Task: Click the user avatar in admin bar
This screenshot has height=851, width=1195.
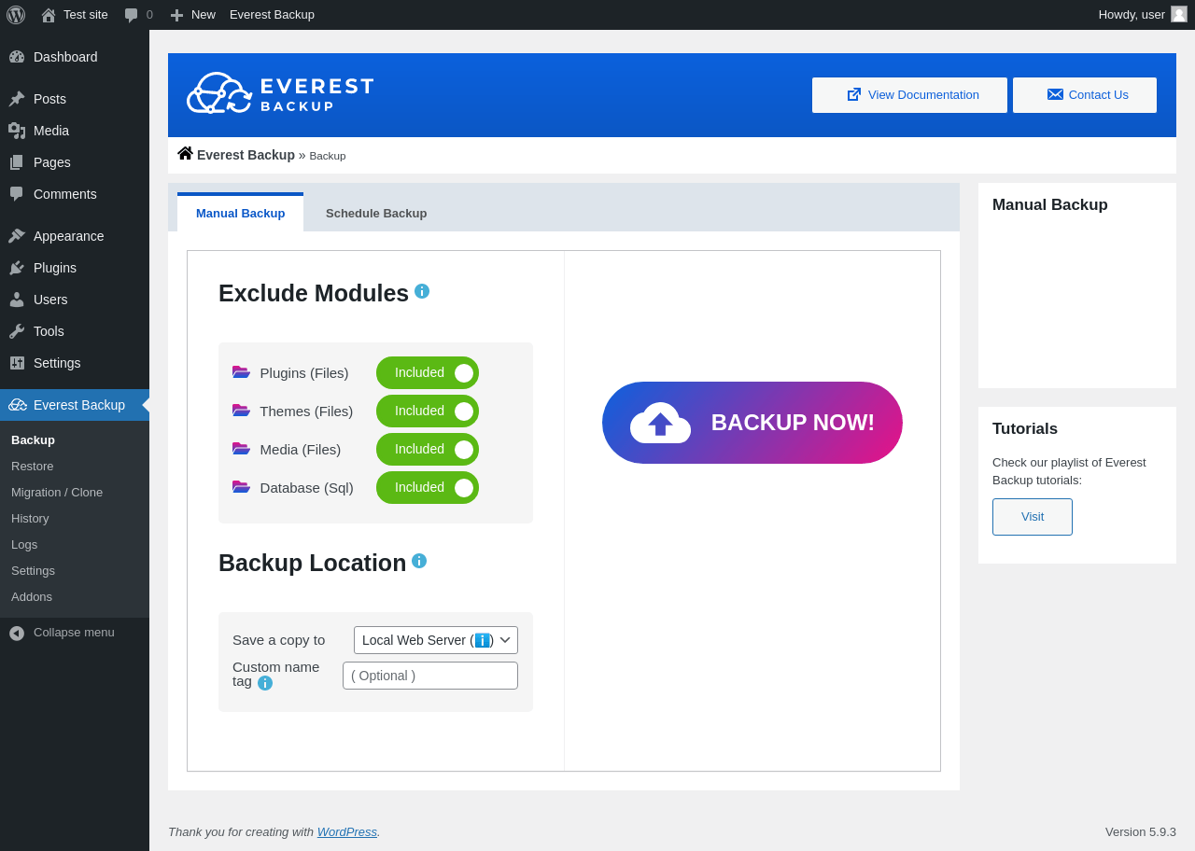Action: click(1179, 14)
